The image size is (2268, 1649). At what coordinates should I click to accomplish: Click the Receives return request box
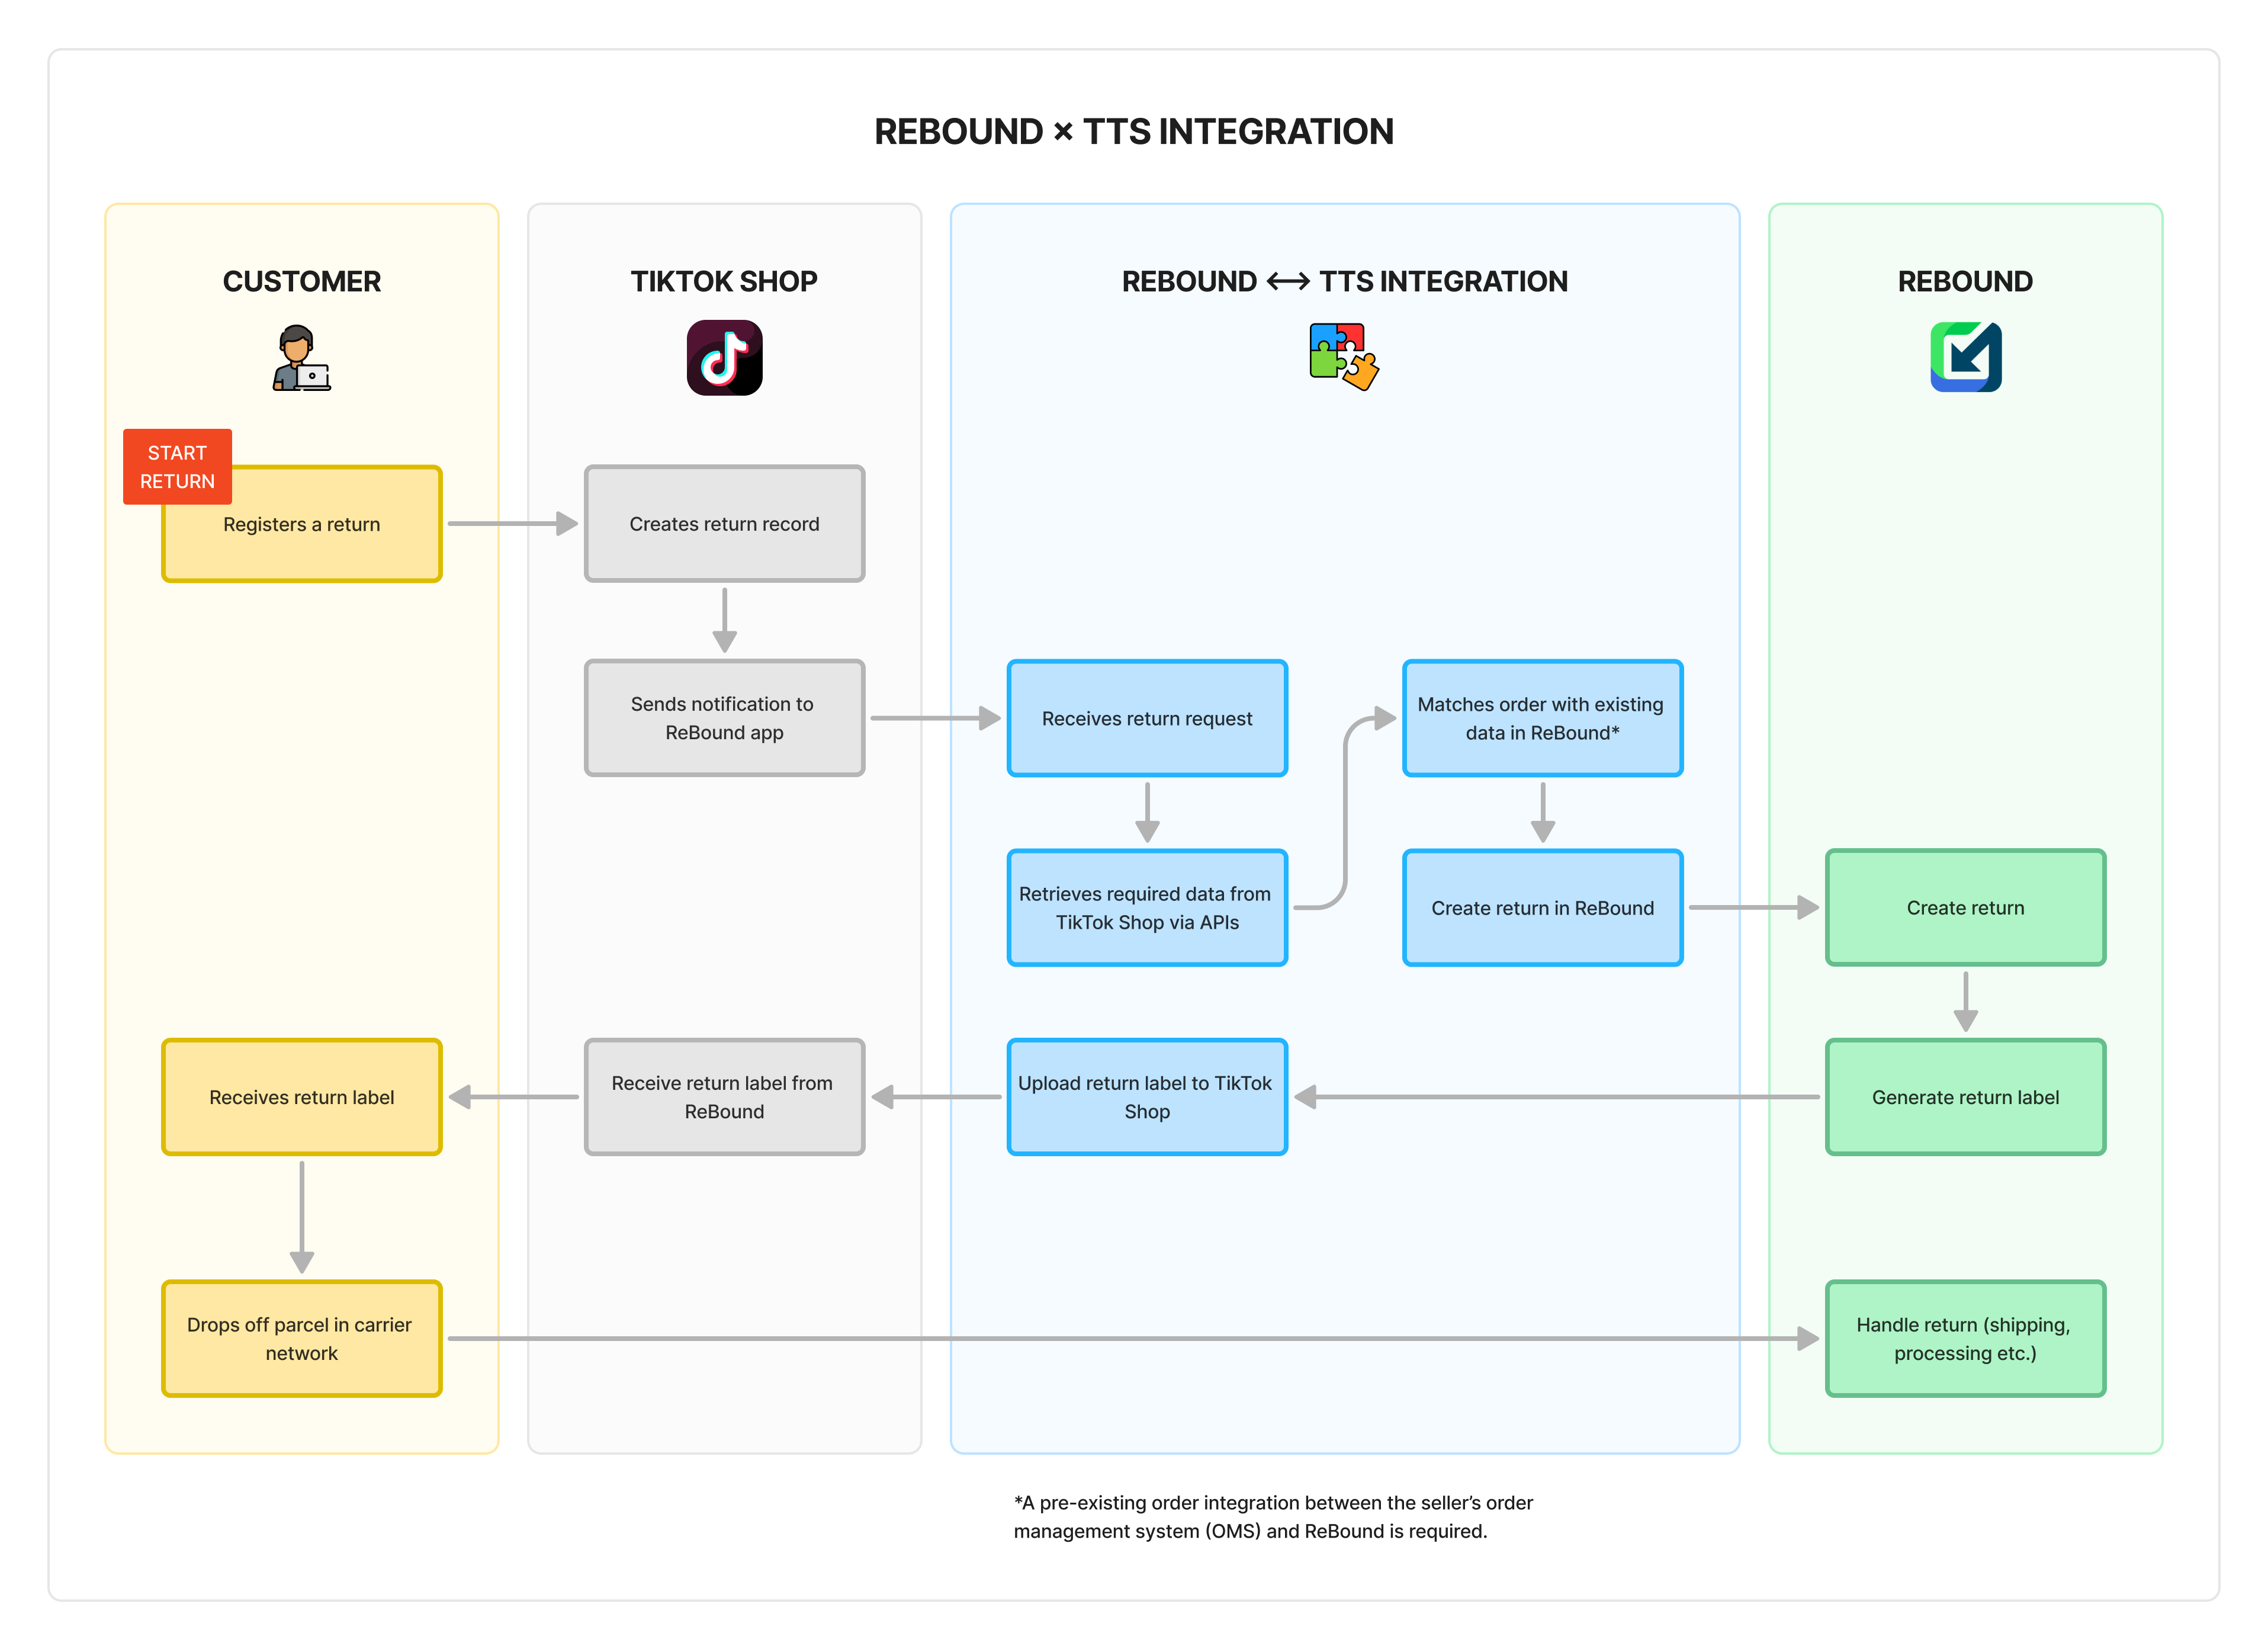(x=1147, y=718)
